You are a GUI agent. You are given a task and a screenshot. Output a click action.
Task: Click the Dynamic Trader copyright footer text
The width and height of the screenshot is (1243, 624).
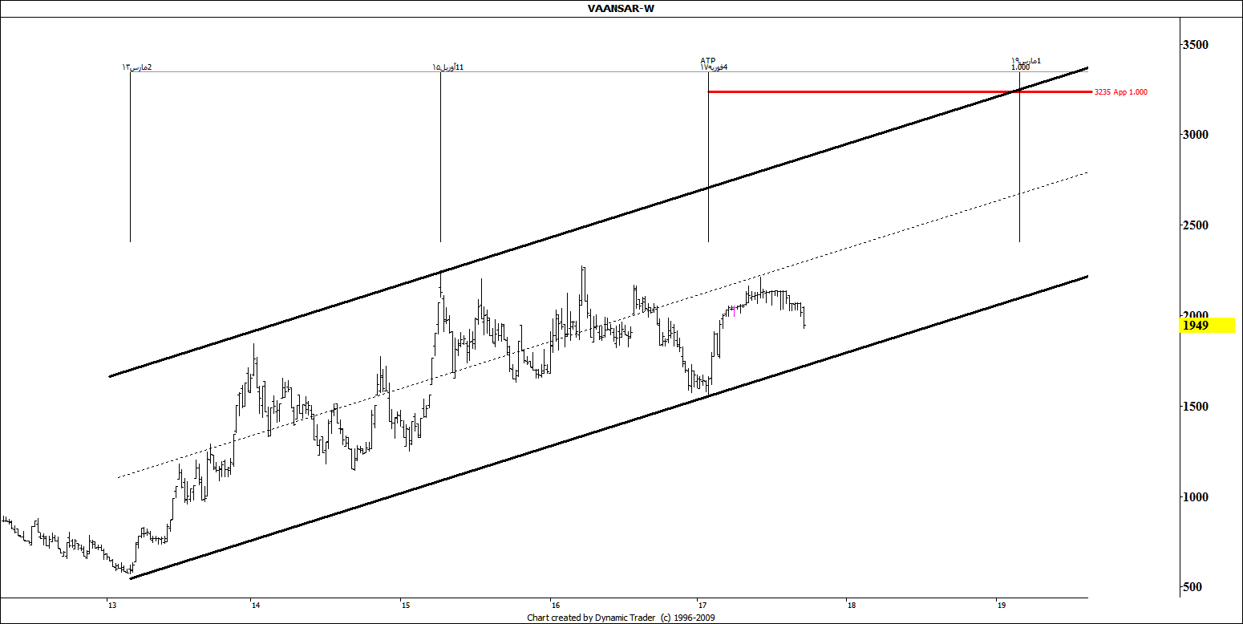621,618
